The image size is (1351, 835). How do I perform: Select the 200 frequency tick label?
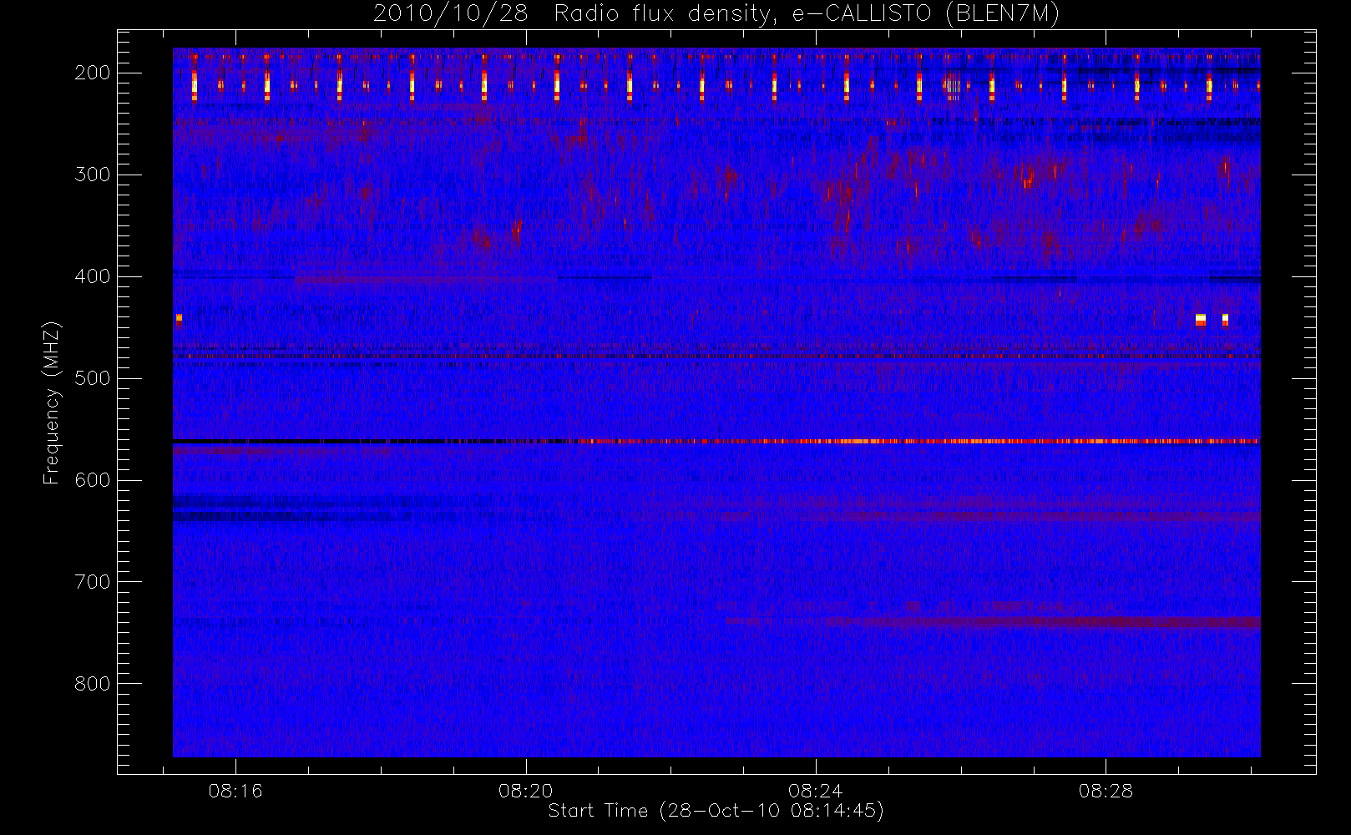(93, 73)
